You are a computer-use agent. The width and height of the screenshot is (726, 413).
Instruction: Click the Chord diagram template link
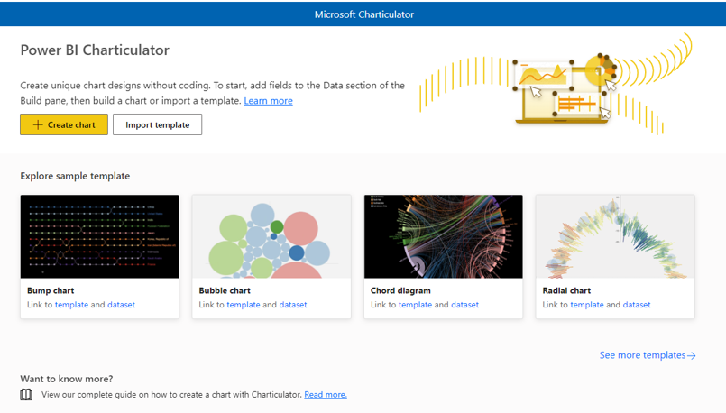point(415,305)
